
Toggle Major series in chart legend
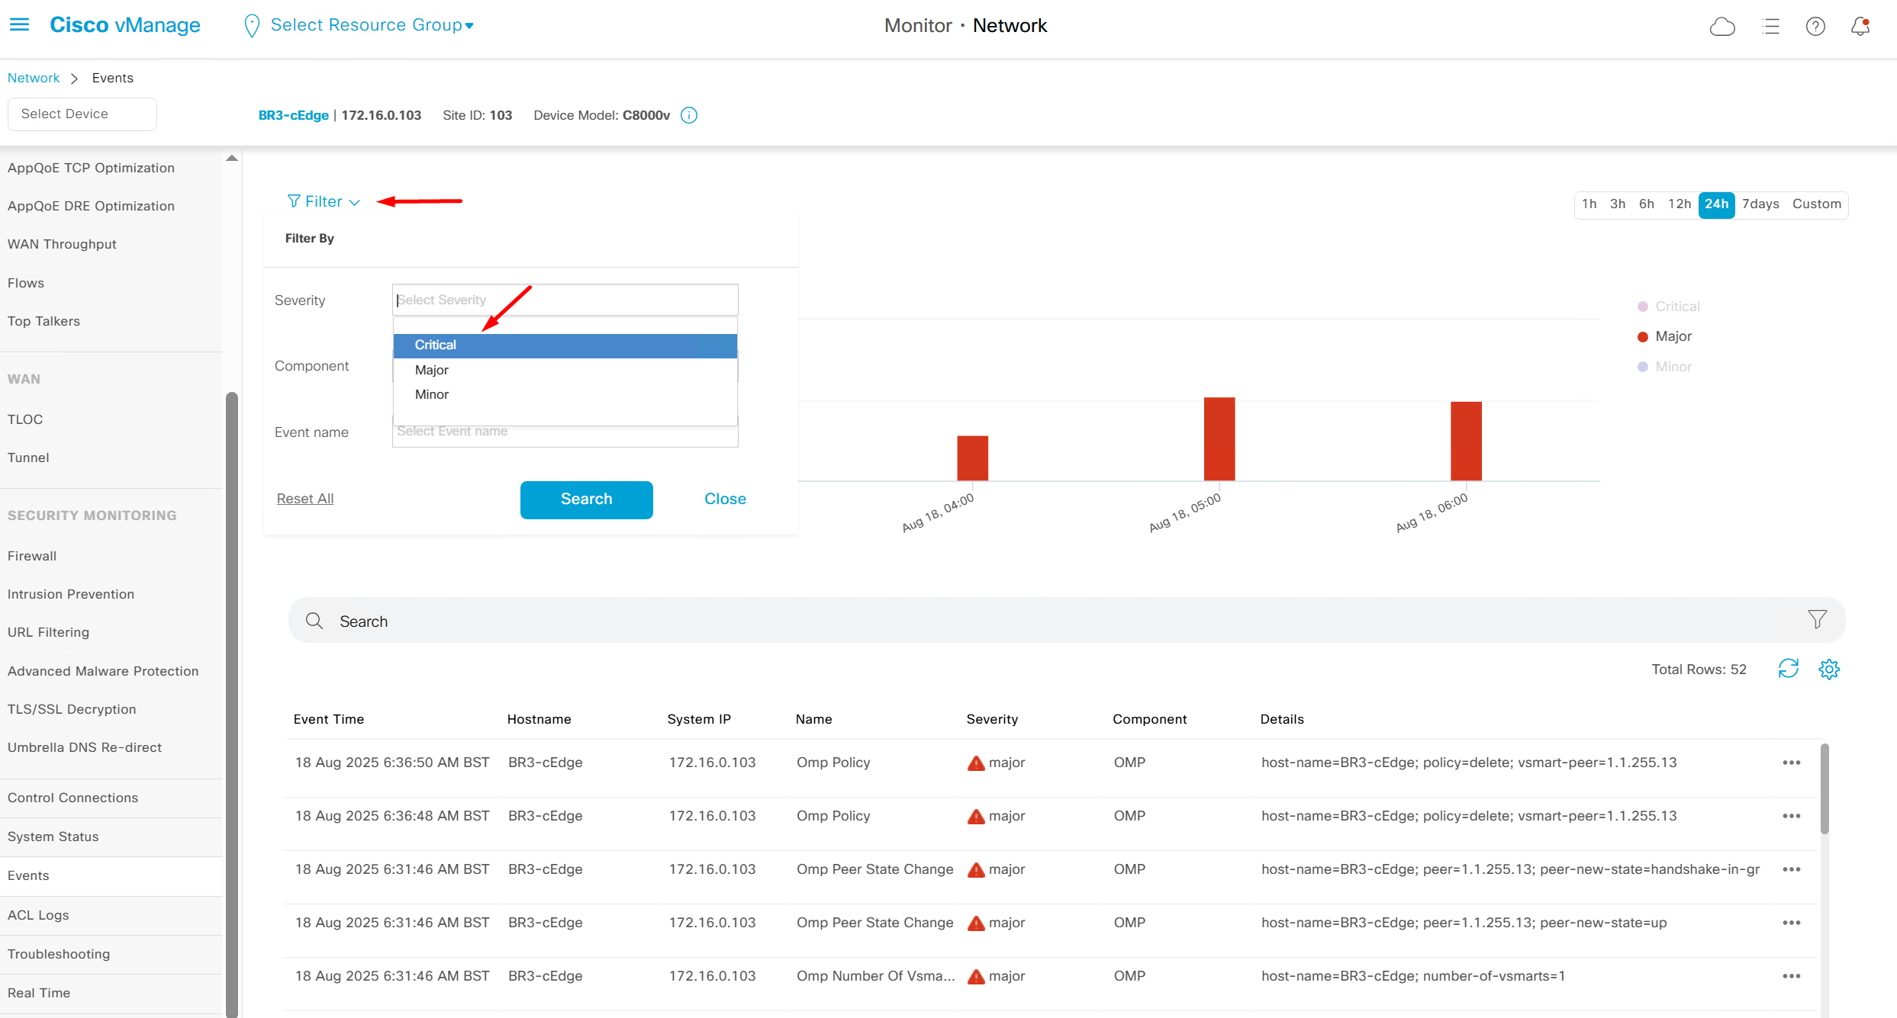click(1673, 336)
